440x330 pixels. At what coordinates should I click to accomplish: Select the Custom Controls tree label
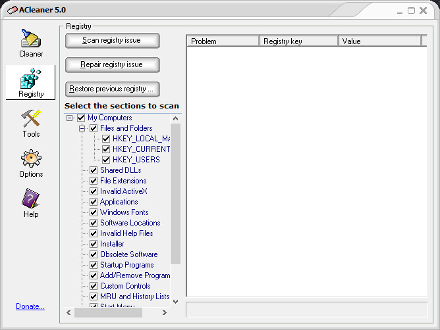point(125,286)
